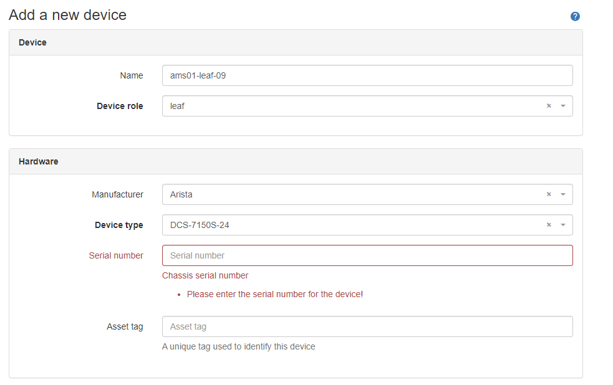
Task: Click the 'Arista' text in Manufacturer box
Action: pos(181,194)
